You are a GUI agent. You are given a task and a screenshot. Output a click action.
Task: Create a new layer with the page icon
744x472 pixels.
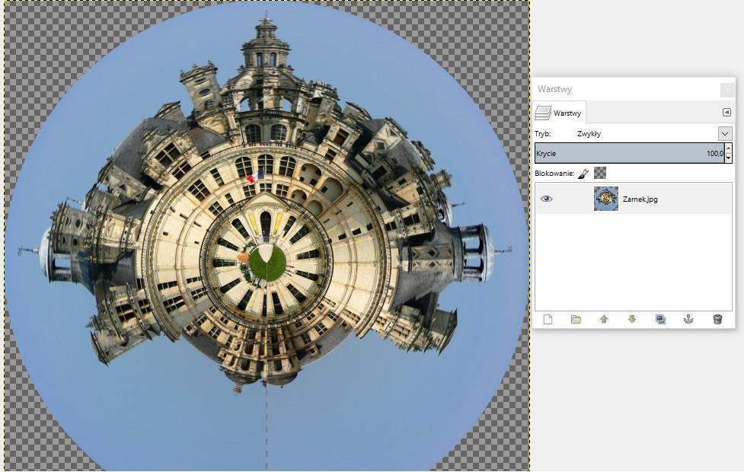coord(548,319)
